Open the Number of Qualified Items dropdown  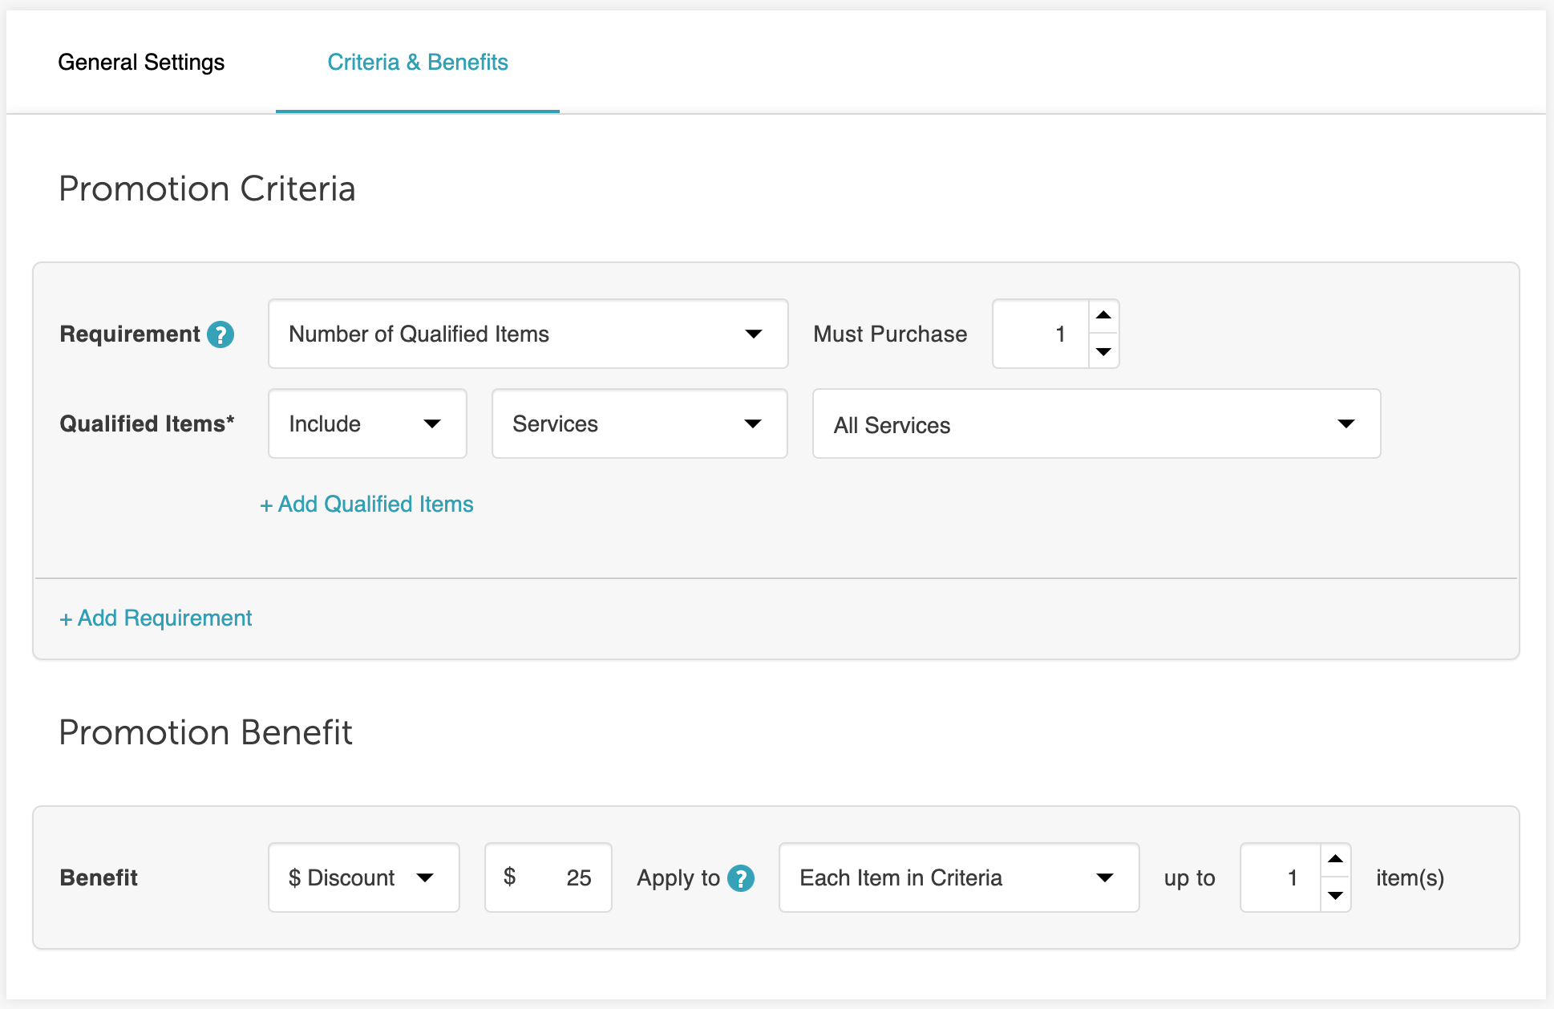(x=528, y=334)
